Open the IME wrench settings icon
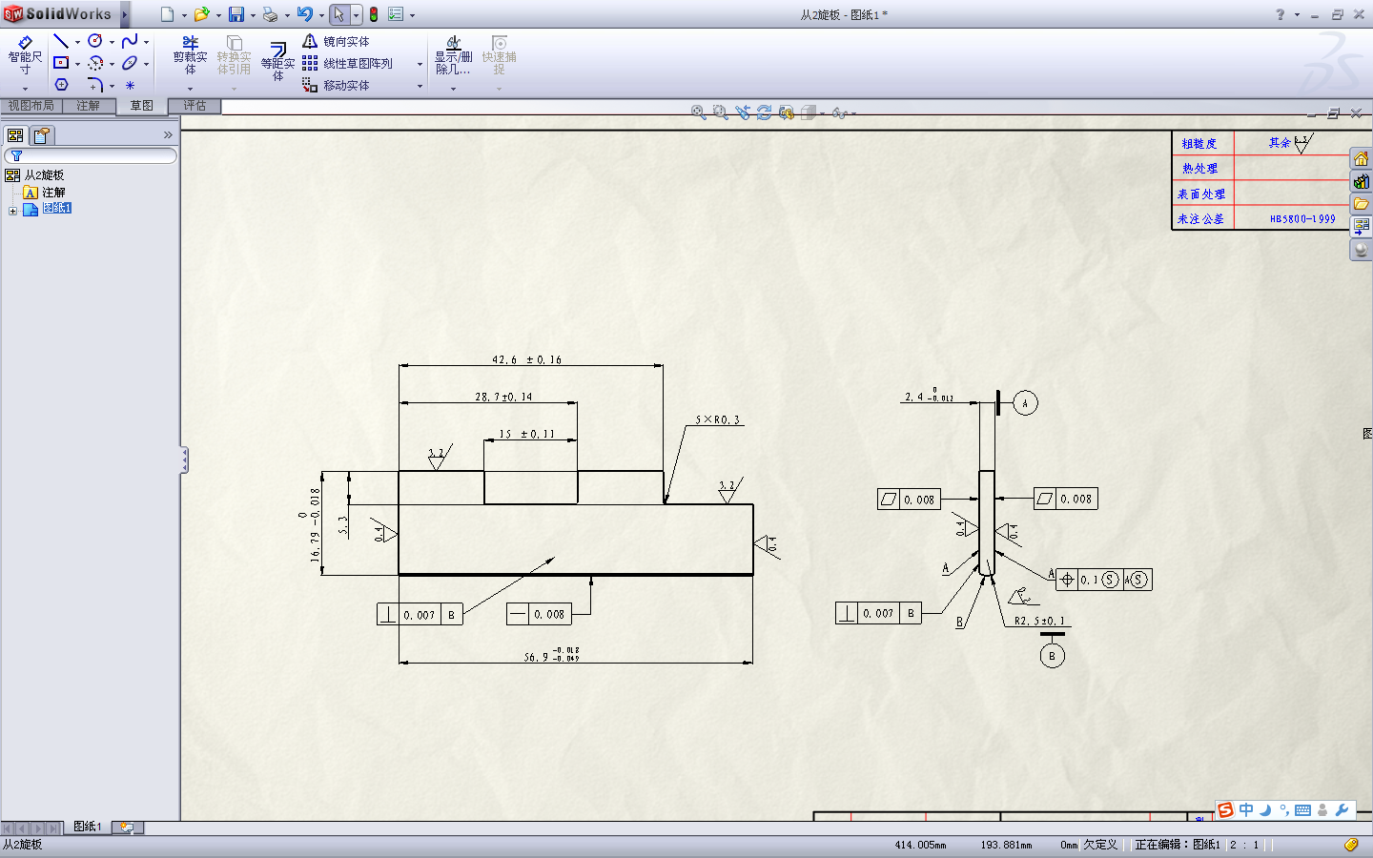 pyautogui.click(x=1342, y=810)
